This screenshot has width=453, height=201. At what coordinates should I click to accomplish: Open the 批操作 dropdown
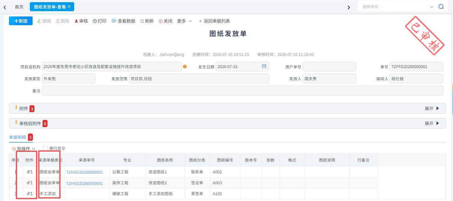pos(24,149)
